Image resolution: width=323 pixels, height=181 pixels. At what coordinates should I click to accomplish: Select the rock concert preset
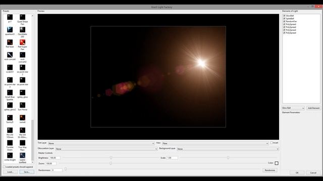point(10,55)
